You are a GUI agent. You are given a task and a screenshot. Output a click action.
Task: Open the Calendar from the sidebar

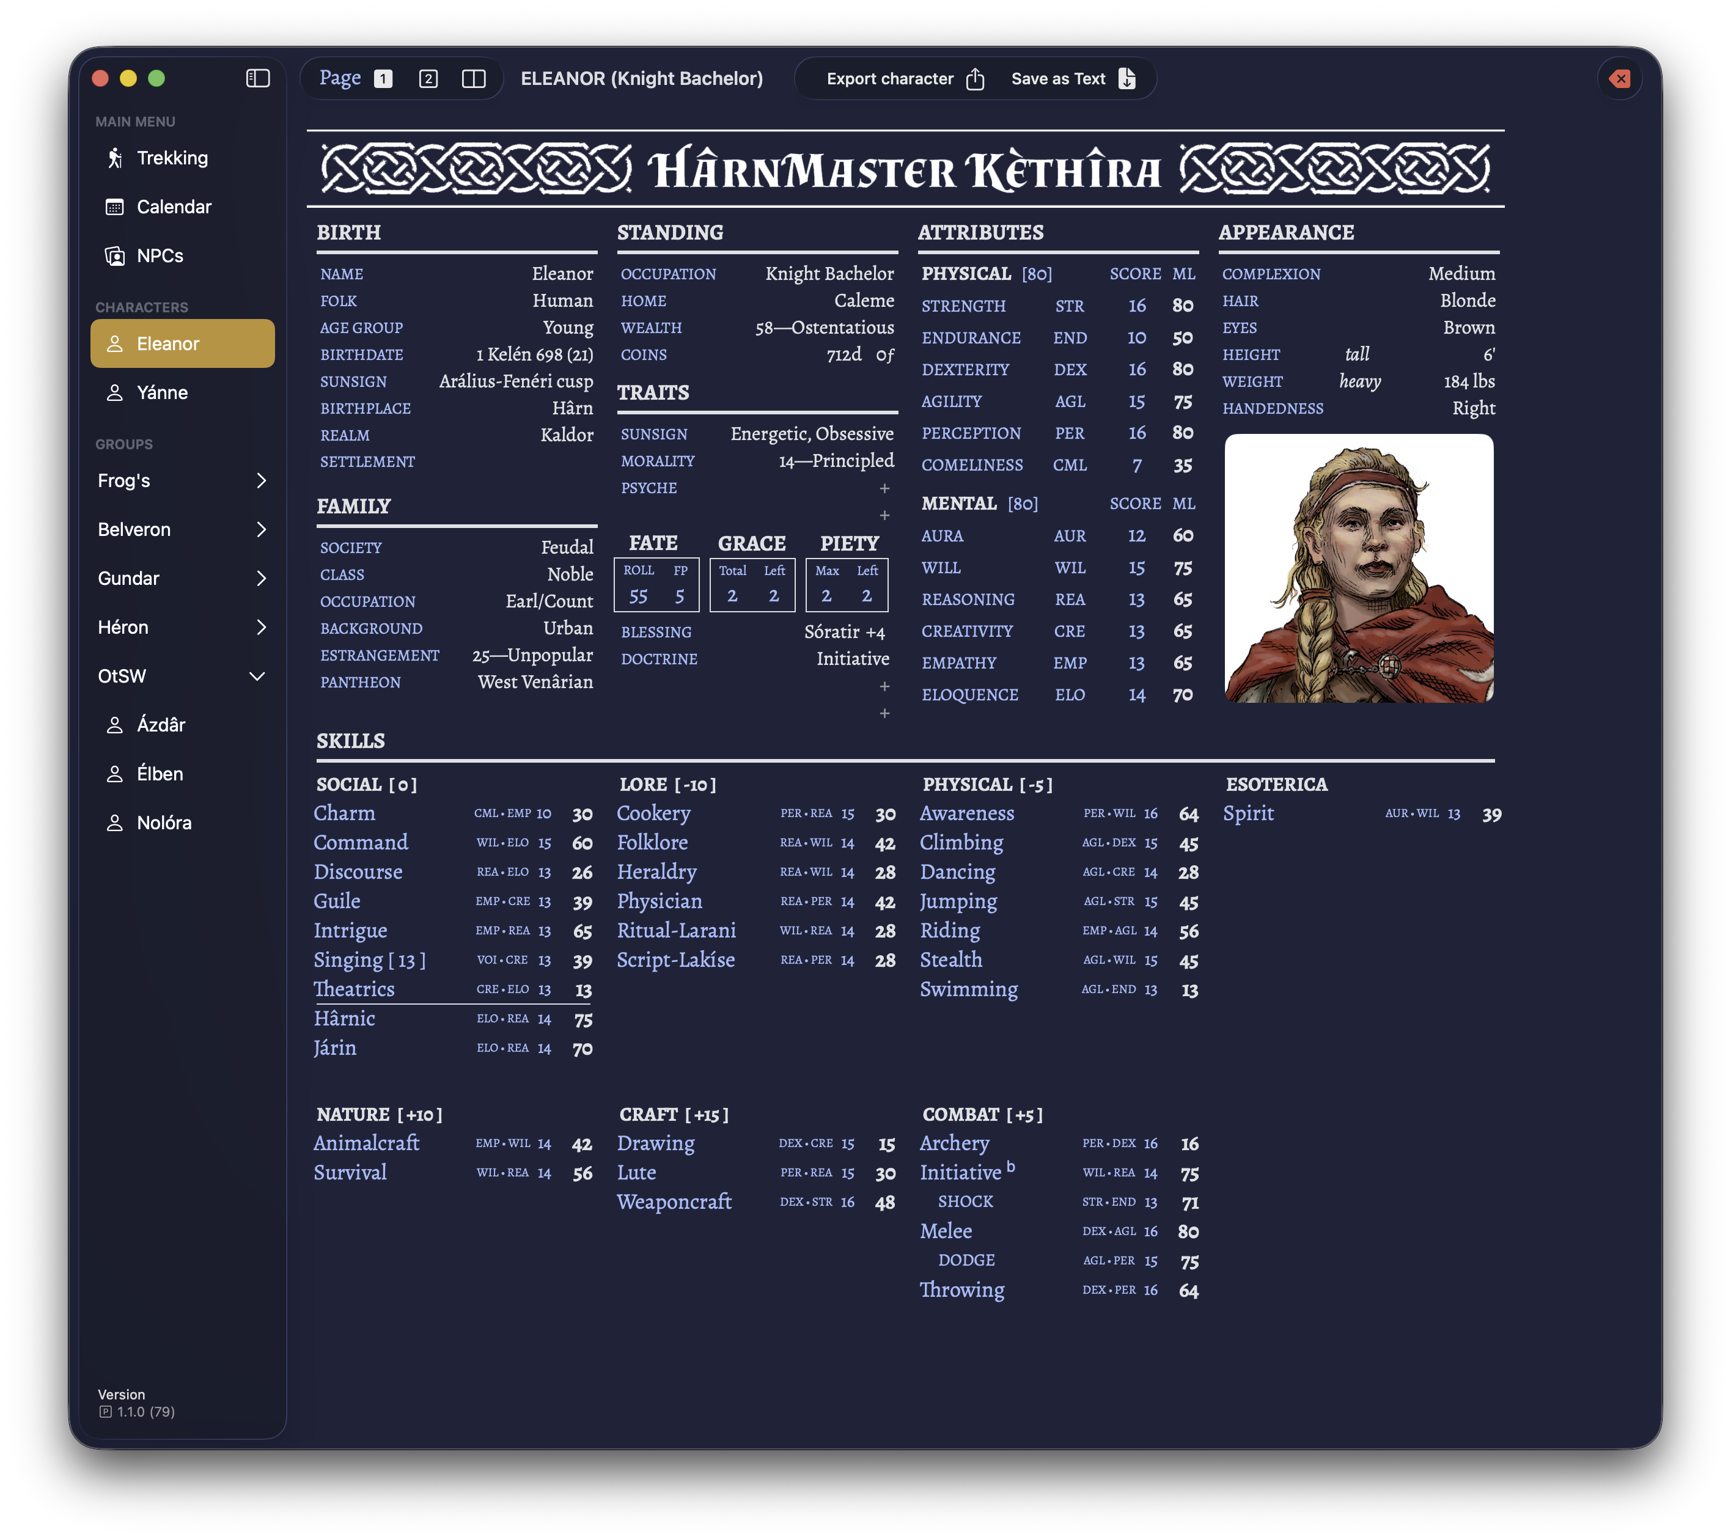174,207
